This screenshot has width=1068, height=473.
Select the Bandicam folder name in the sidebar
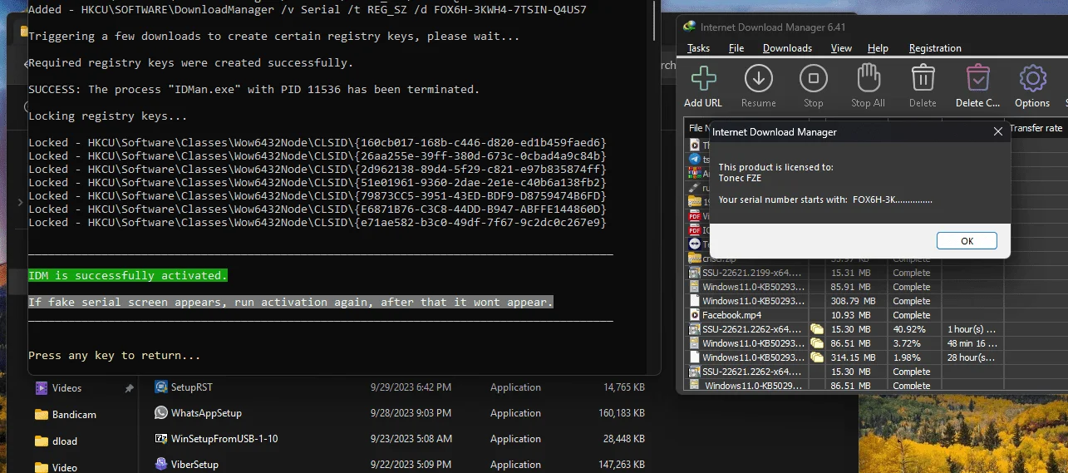(x=76, y=414)
